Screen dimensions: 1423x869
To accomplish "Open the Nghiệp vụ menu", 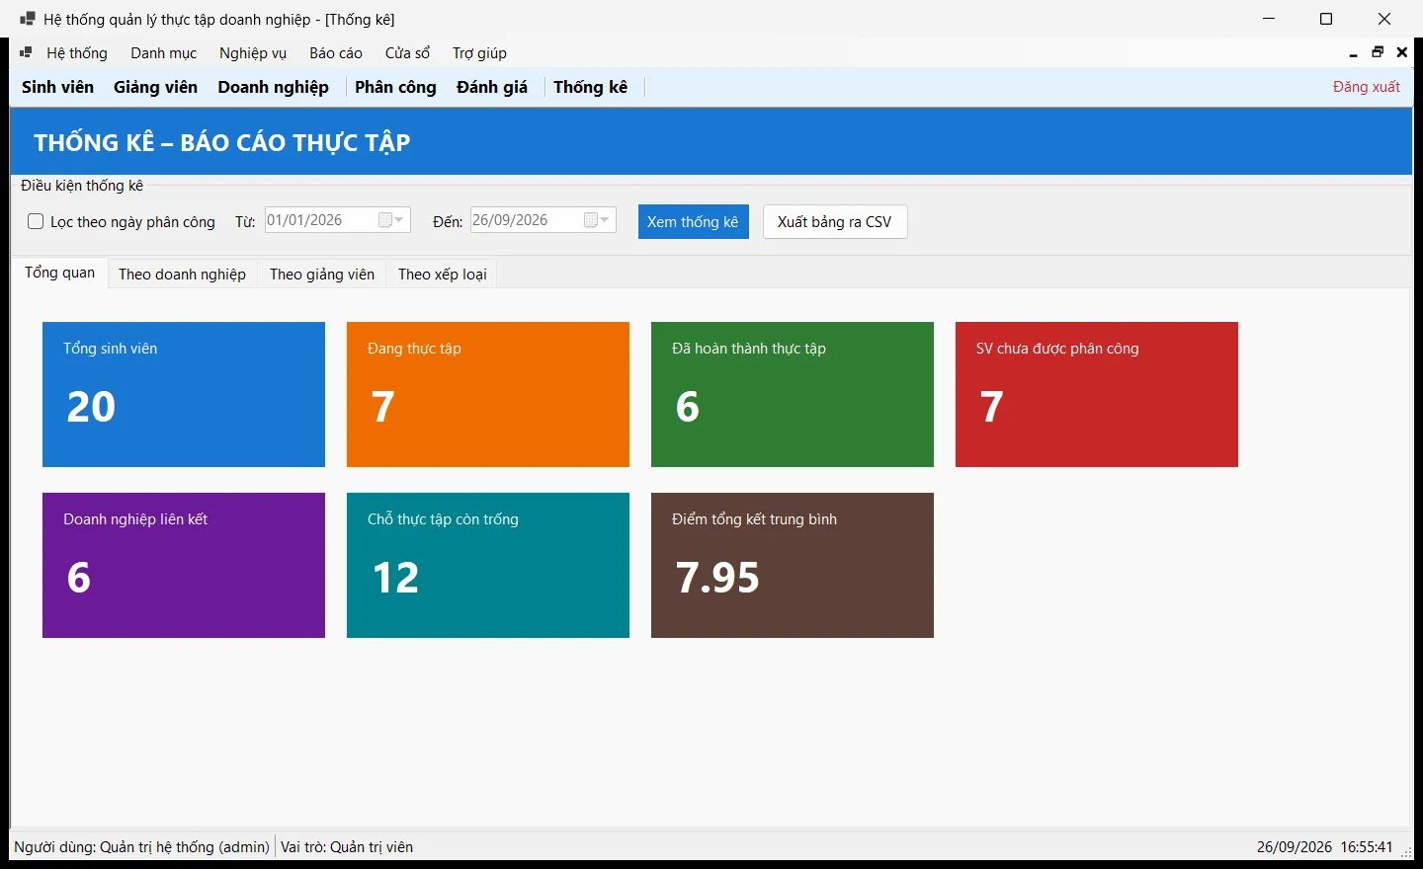I will click(253, 53).
